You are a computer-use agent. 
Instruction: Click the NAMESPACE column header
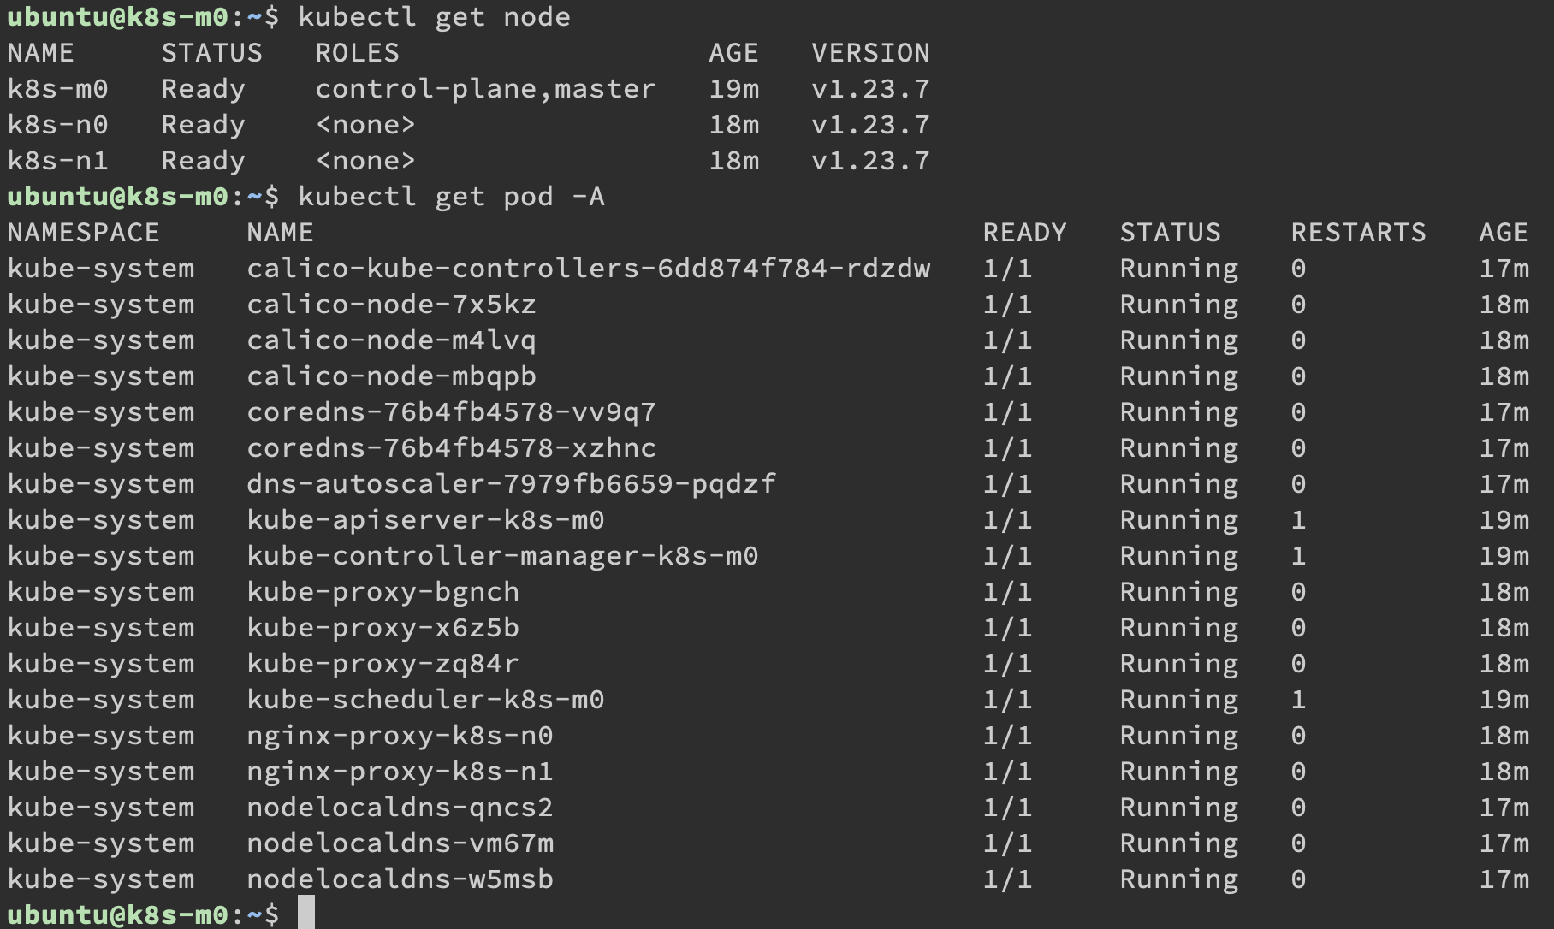[x=84, y=233]
